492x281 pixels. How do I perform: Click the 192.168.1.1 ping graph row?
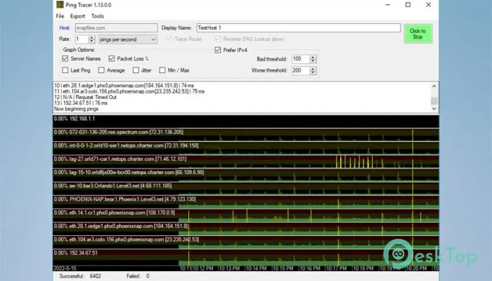pyautogui.click(x=246, y=122)
